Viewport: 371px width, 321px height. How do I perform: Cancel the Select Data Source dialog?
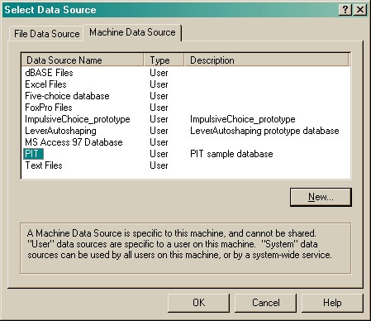[265, 303]
